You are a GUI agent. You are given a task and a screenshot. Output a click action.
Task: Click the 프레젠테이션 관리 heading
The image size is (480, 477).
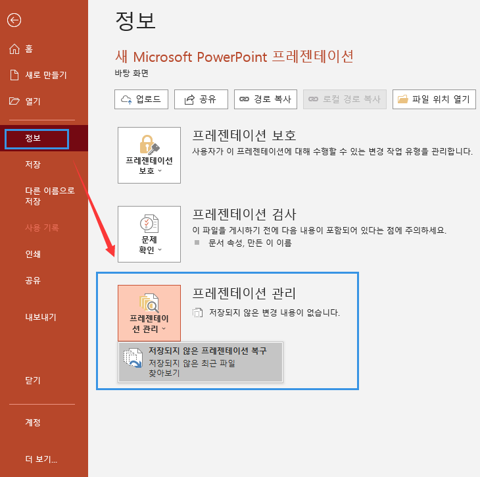[245, 293]
